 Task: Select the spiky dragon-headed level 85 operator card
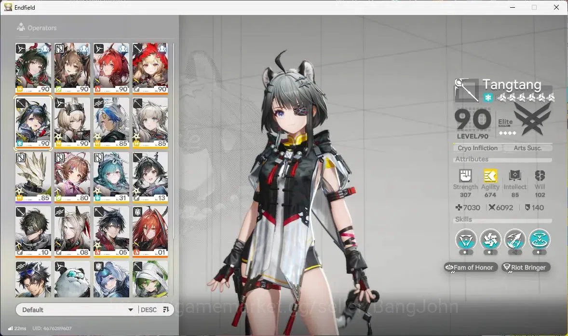tap(33, 177)
